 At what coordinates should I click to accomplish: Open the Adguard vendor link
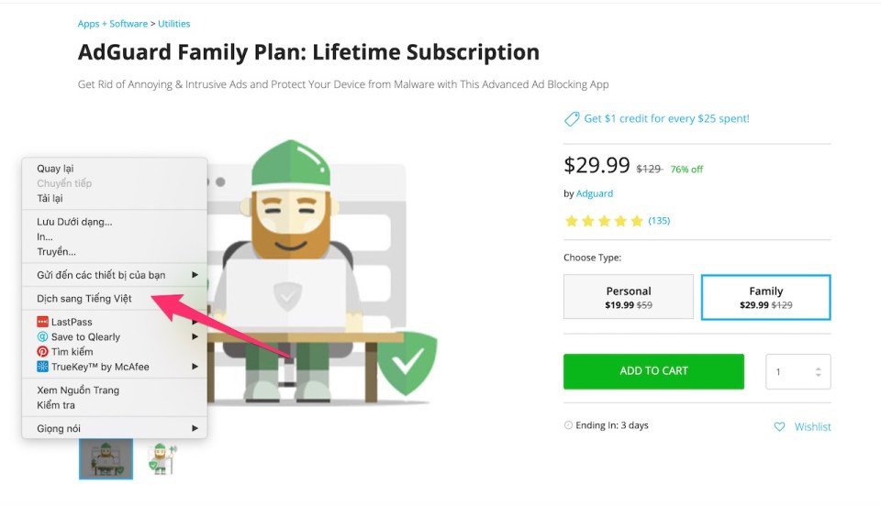click(594, 193)
